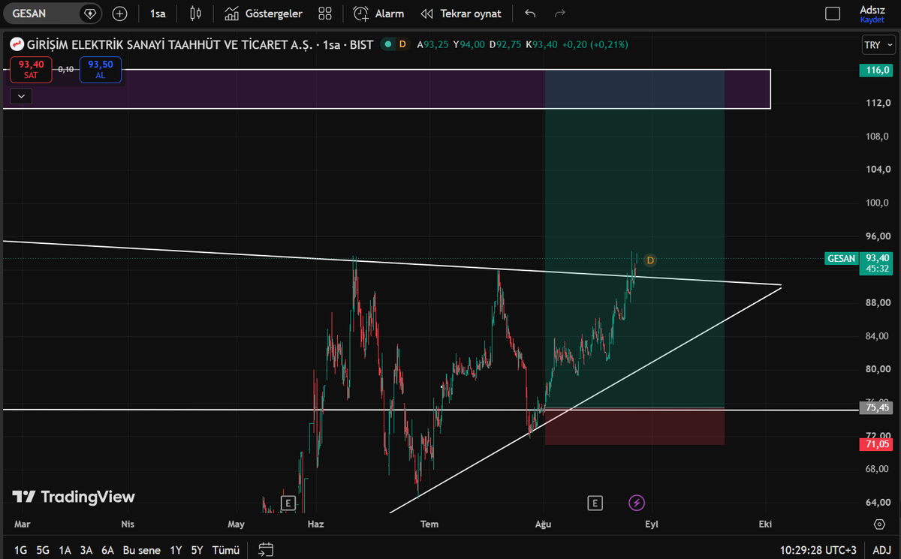Select the 75,45 horizontal line price label
Viewport: 901px width, 559px height.
coord(878,407)
